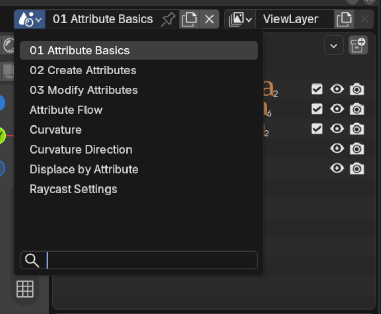Disable first row in renders
The image size is (381, 314).
pyautogui.click(x=357, y=89)
